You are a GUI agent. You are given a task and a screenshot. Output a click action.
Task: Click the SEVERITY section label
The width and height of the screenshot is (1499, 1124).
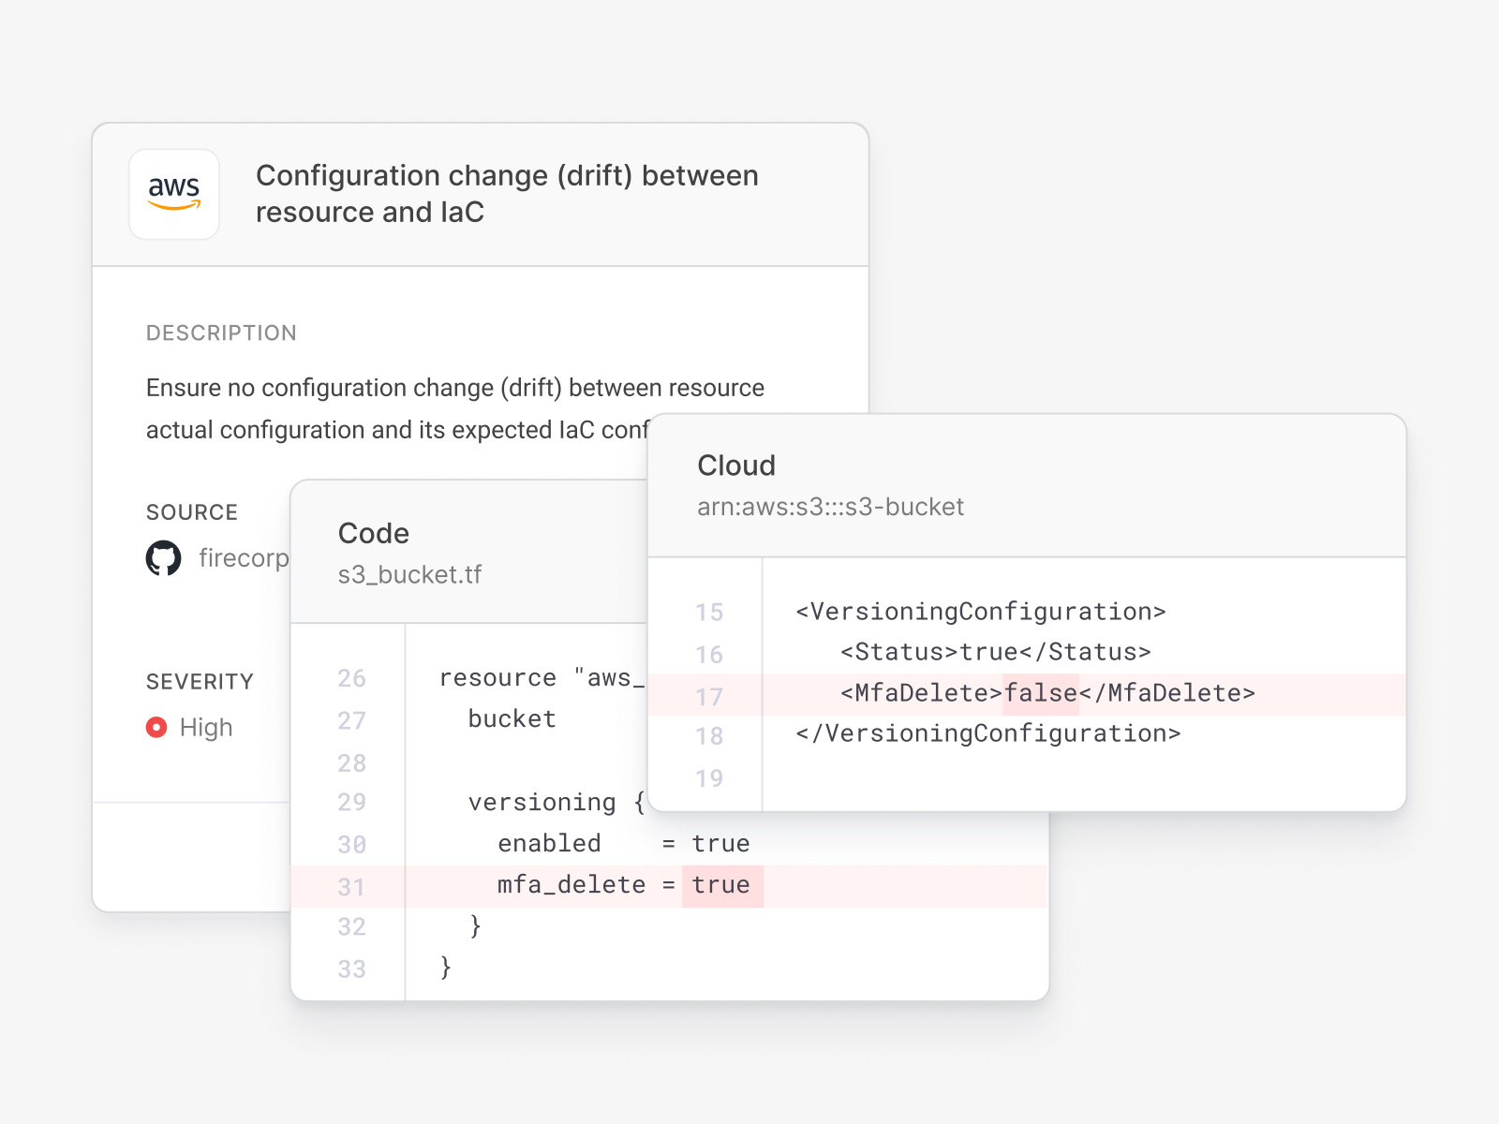point(200,681)
